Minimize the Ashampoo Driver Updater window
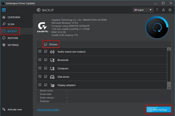Screen dimensions: 175x116 [x=155, y=3]
